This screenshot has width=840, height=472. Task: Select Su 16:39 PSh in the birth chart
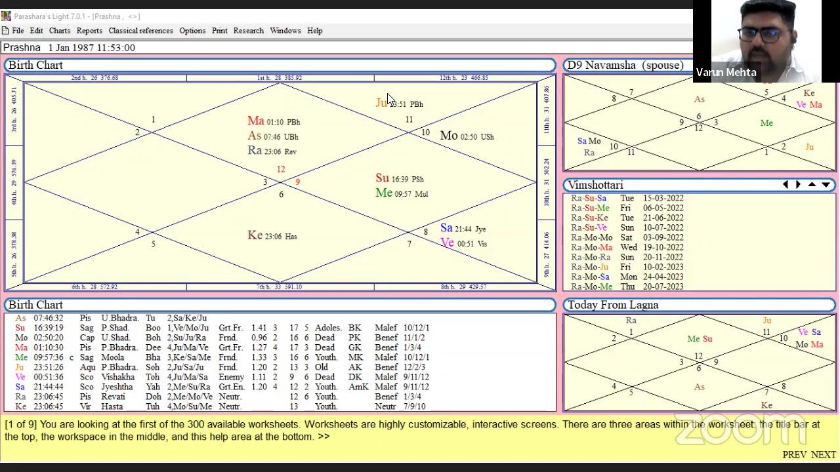point(400,178)
